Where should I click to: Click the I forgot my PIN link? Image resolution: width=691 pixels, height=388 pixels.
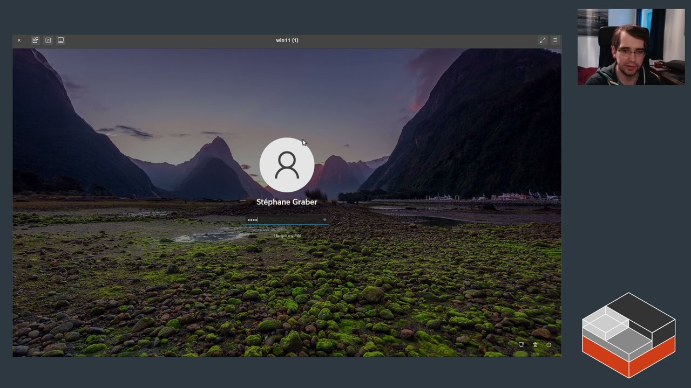coord(287,236)
